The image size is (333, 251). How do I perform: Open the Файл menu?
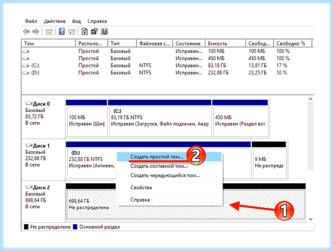[x=31, y=21]
